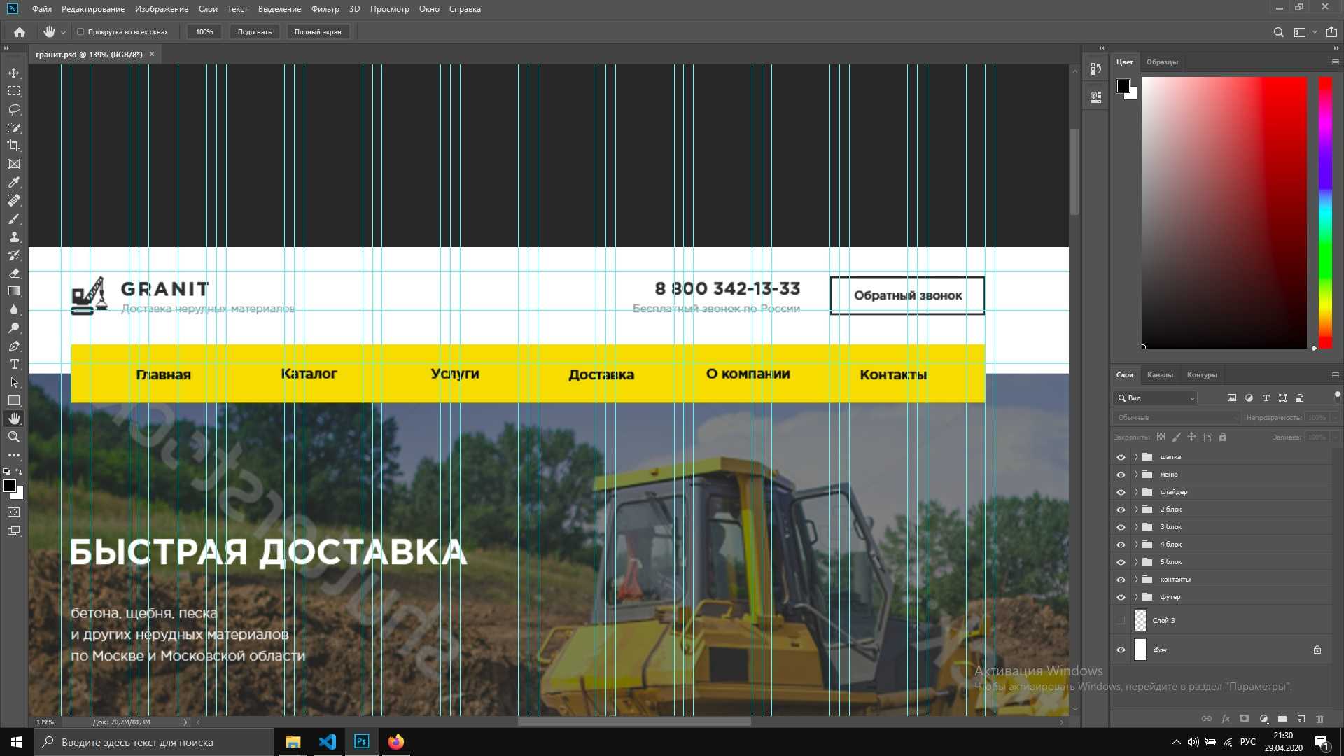
Task: Select the Zoom tool
Action: pyautogui.click(x=14, y=437)
